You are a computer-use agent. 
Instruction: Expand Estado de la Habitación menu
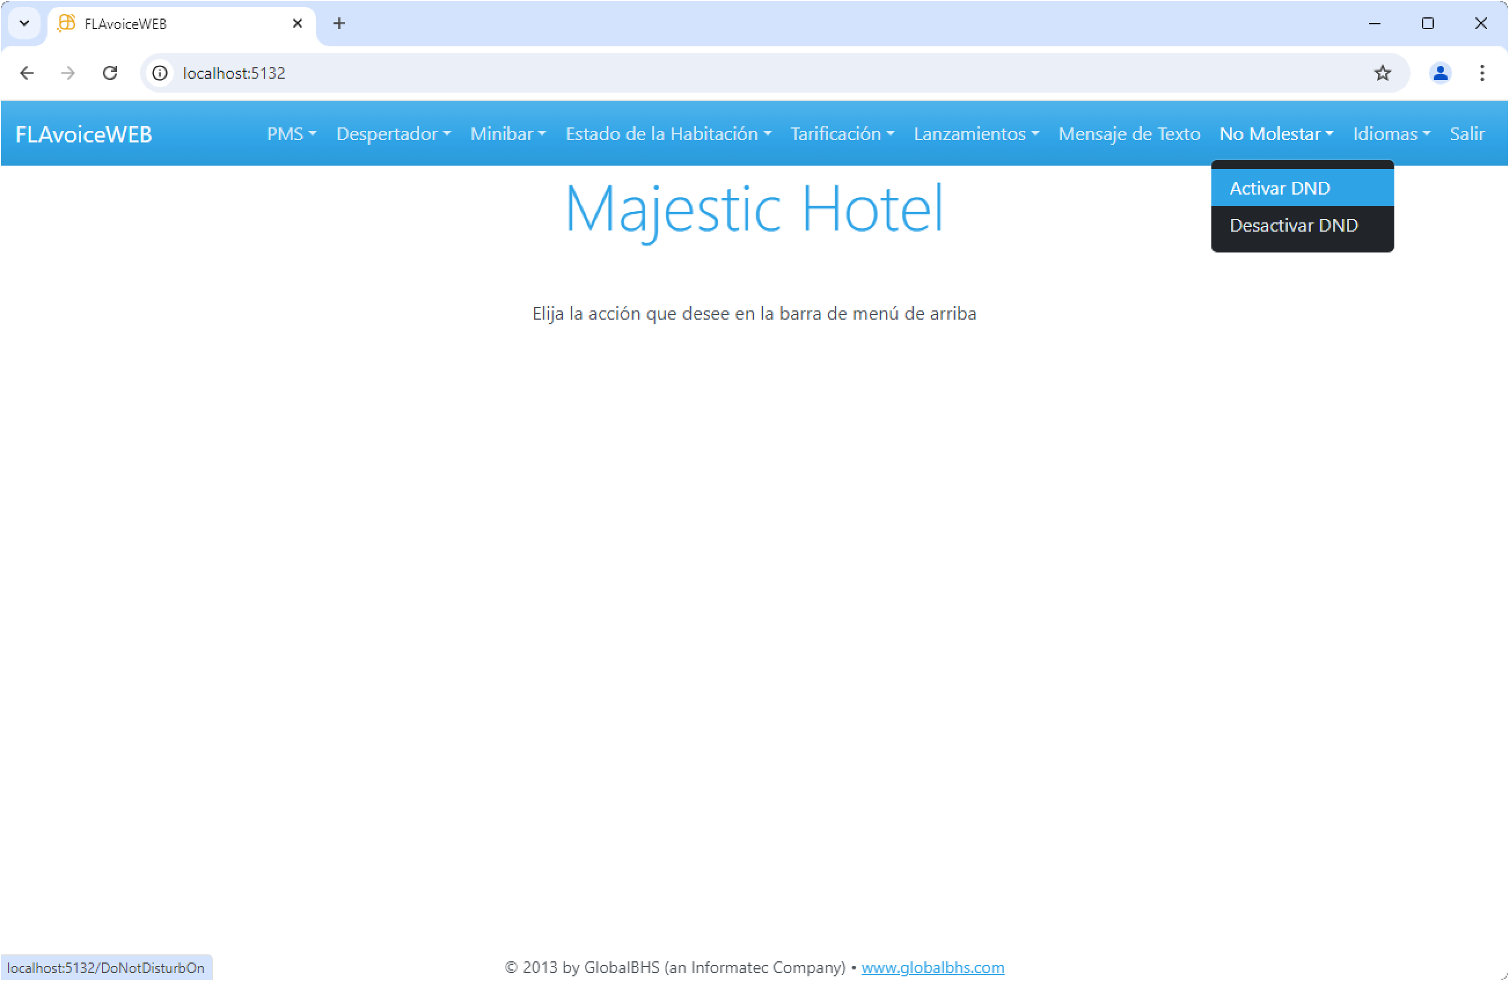668,134
